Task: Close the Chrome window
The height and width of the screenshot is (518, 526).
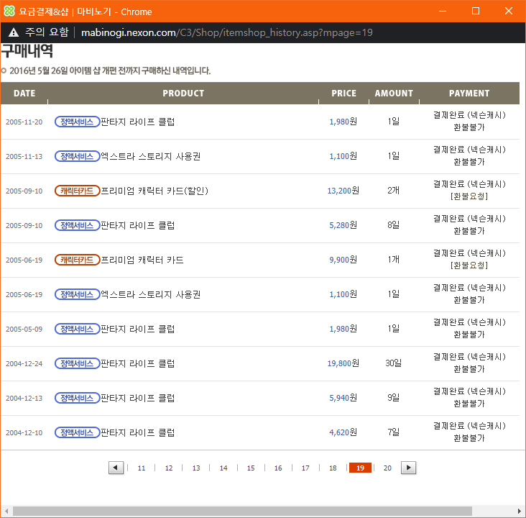Action: (x=509, y=11)
